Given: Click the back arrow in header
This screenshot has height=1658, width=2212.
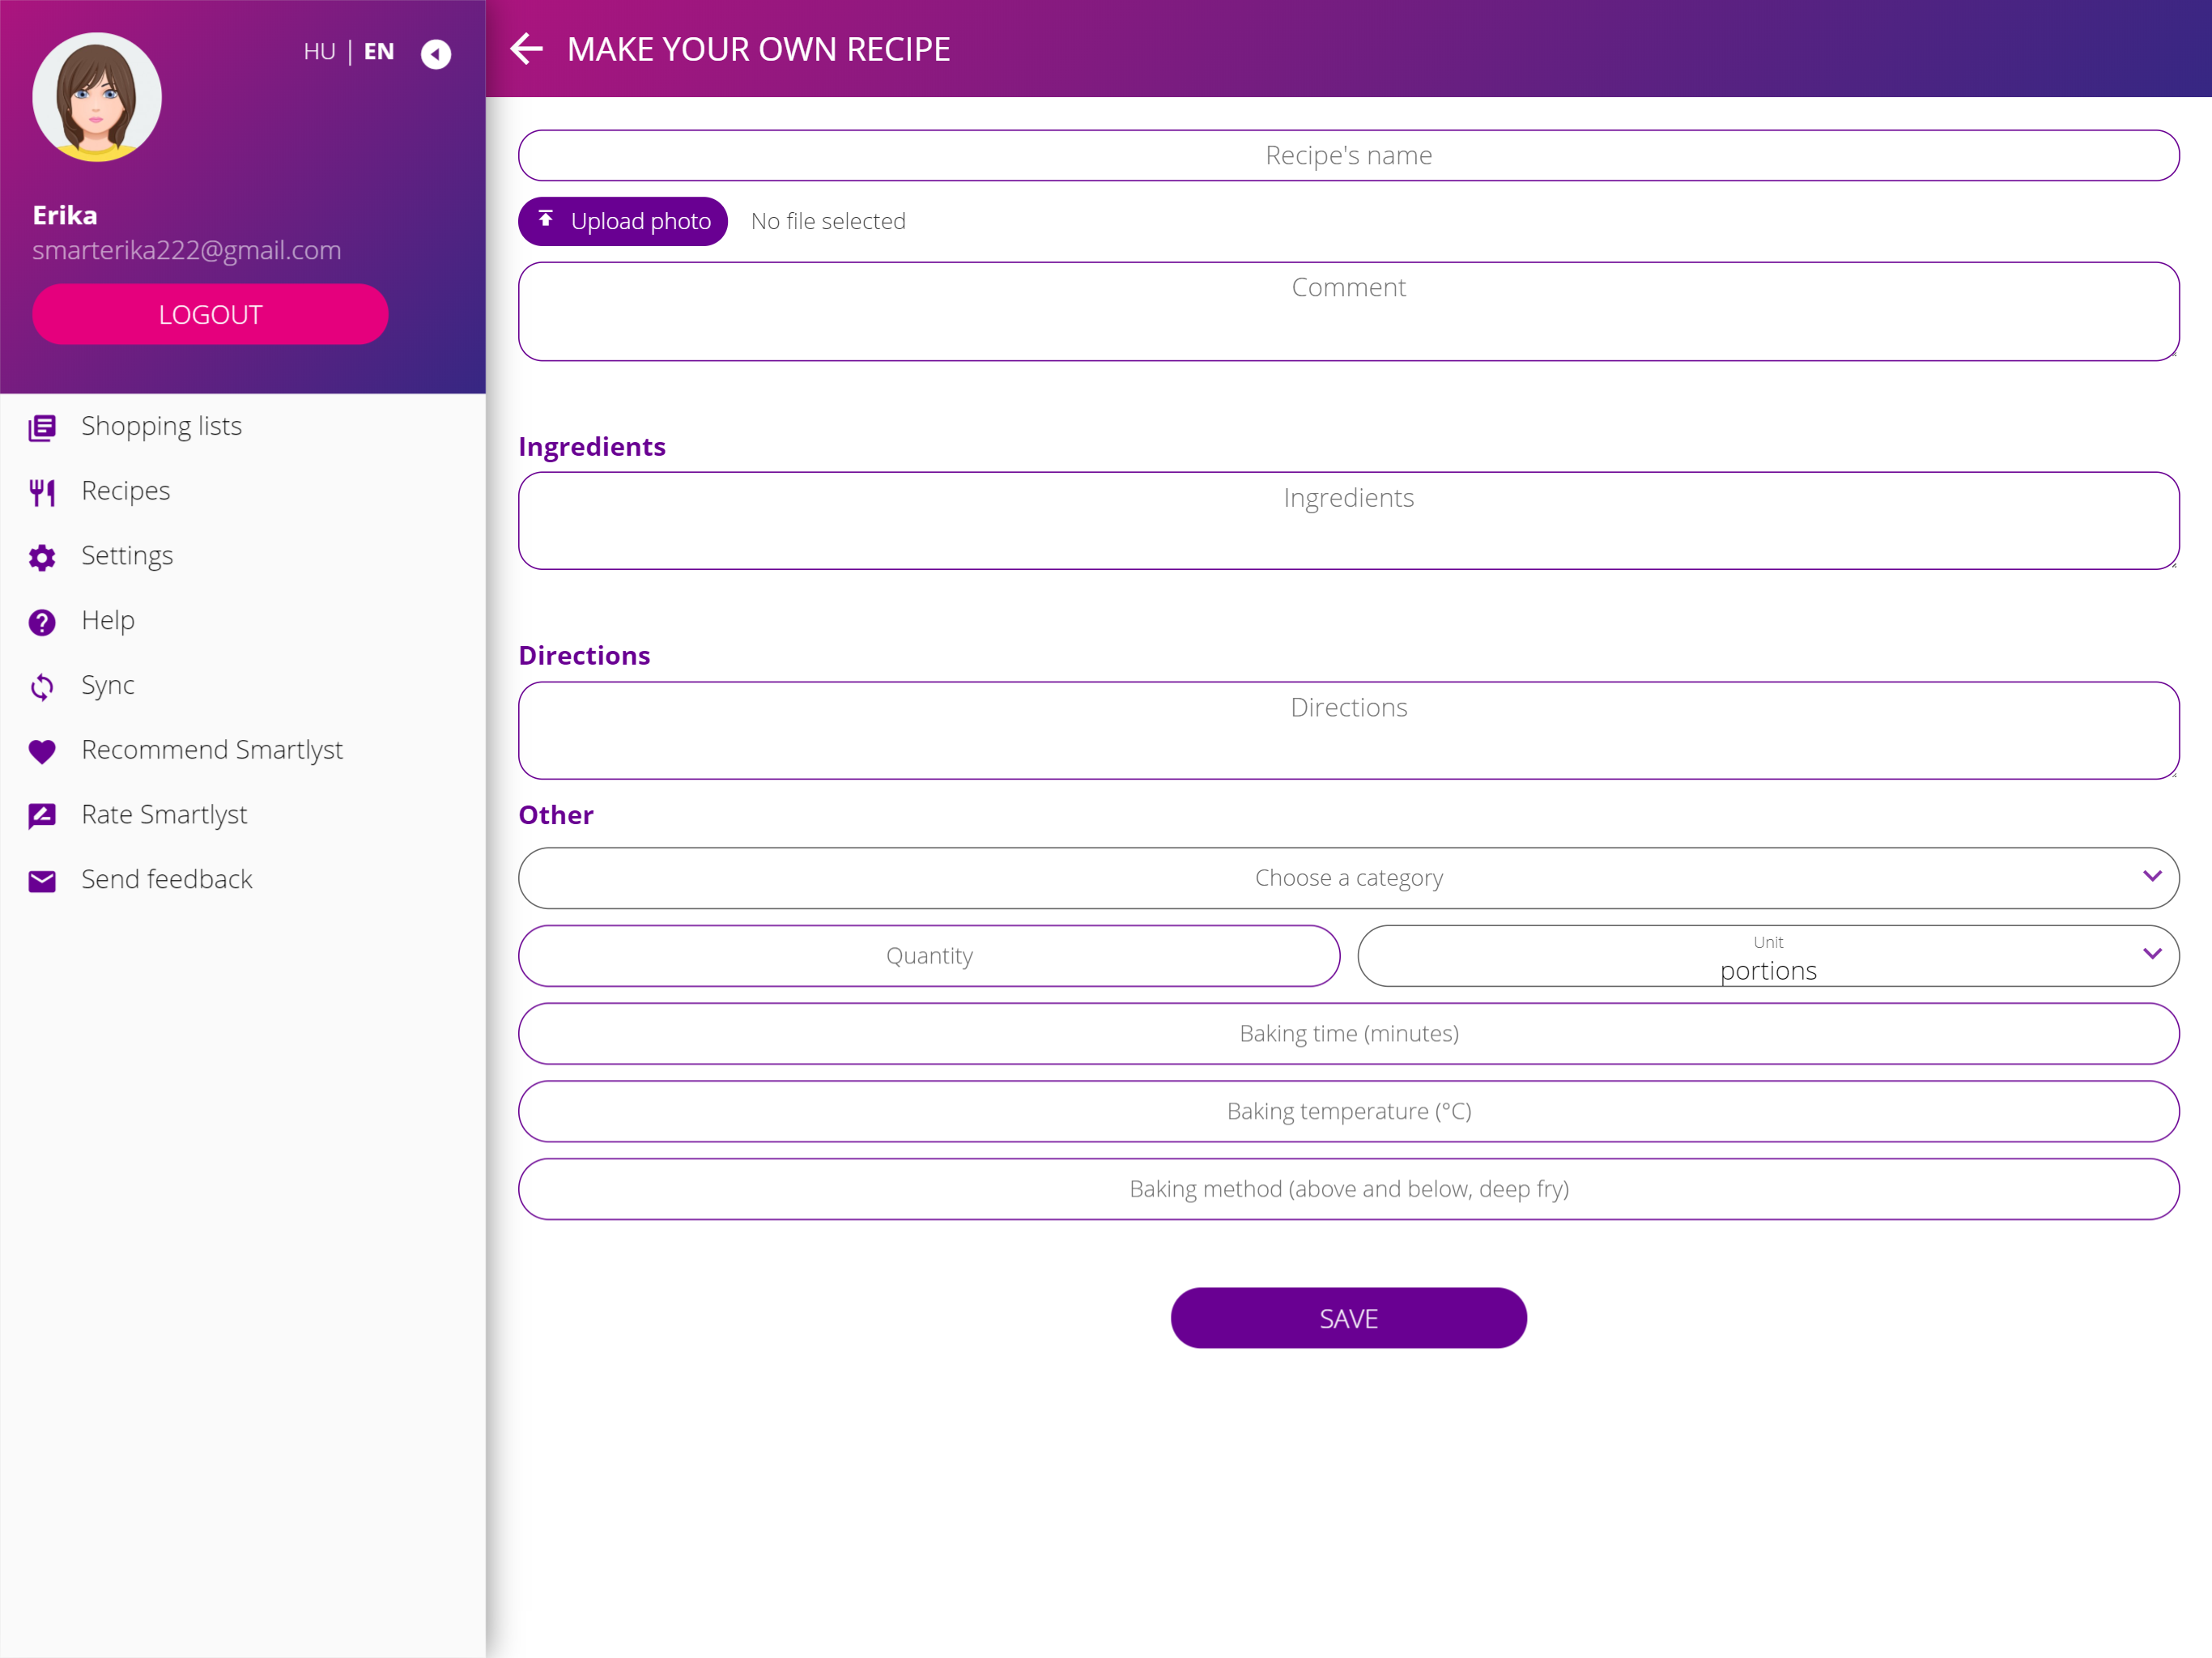Looking at the screenshot, I should coord(527,48).
